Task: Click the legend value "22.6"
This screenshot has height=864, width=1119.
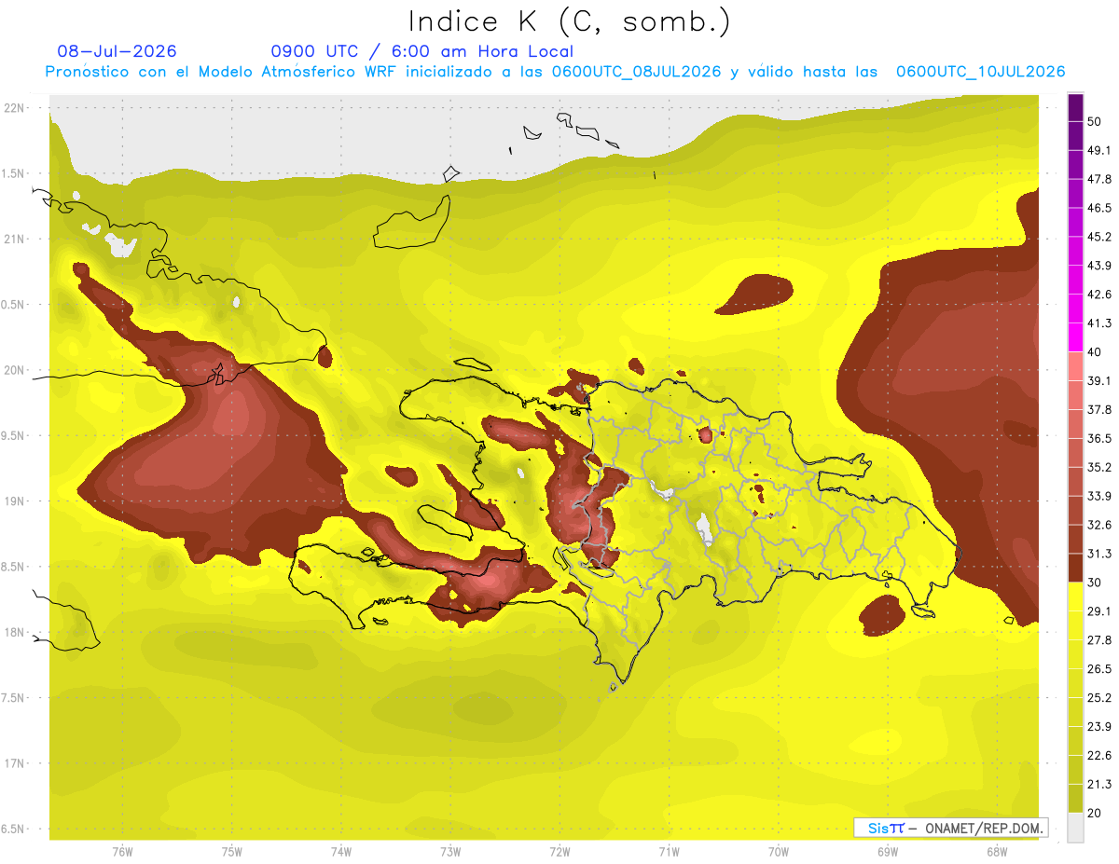Action: coord(1099,755)
